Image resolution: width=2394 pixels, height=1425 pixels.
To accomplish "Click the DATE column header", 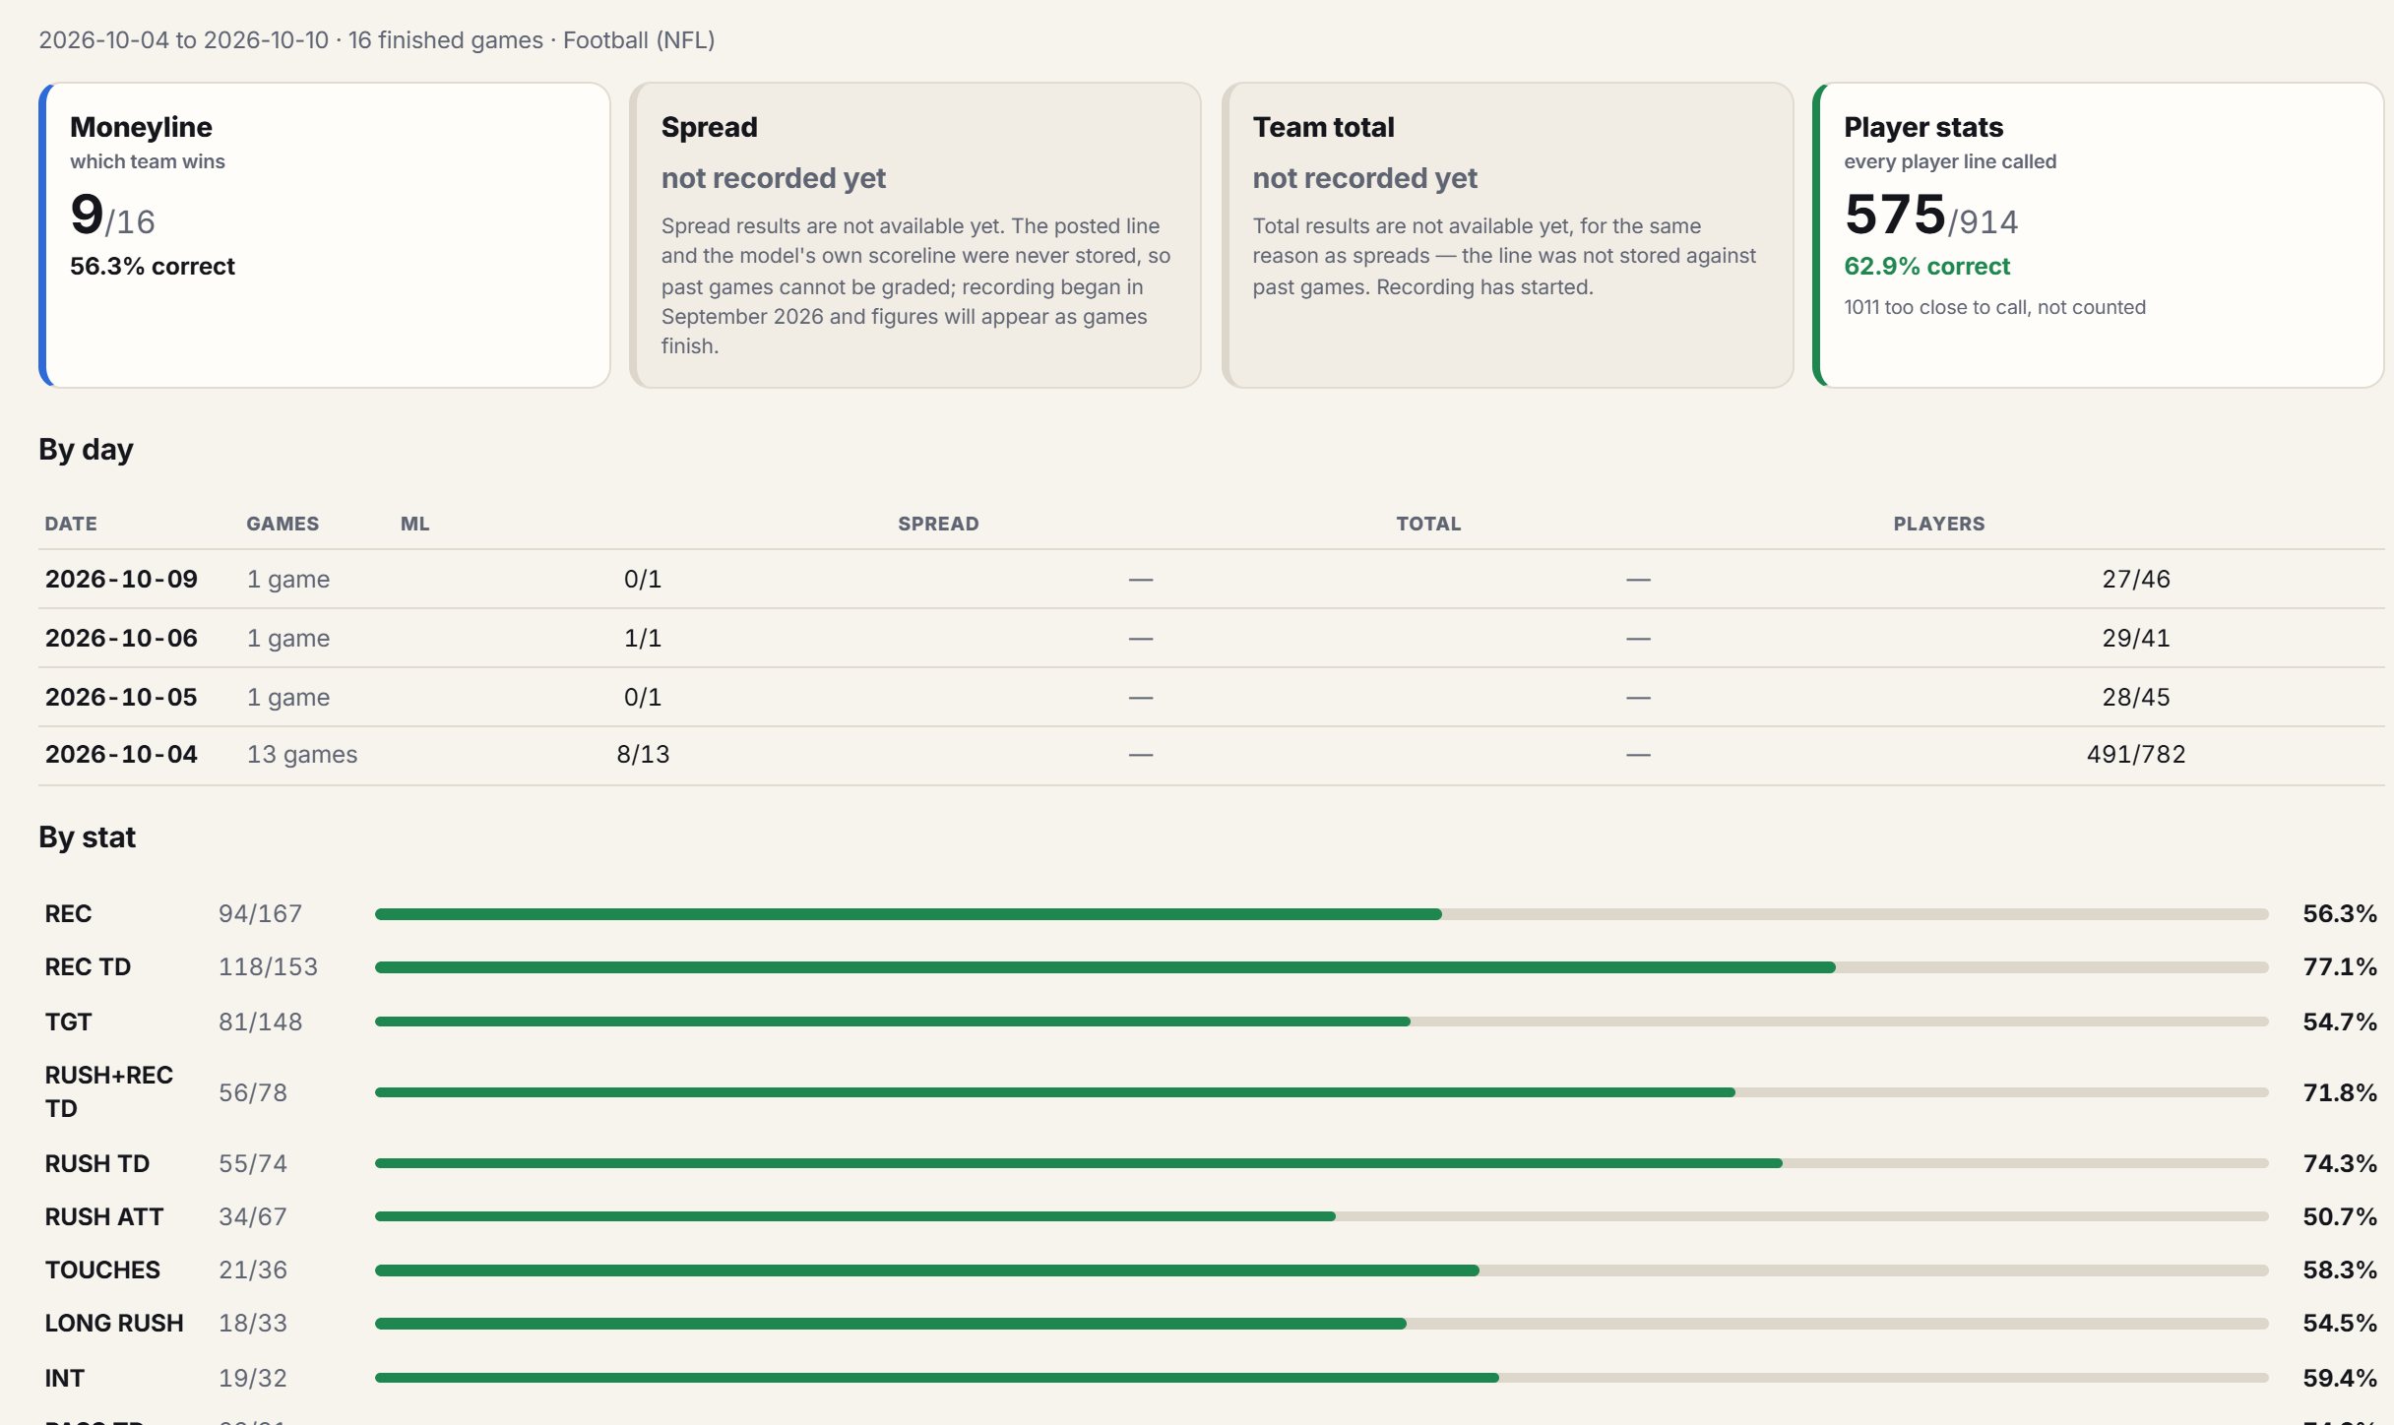I will 71,525.
